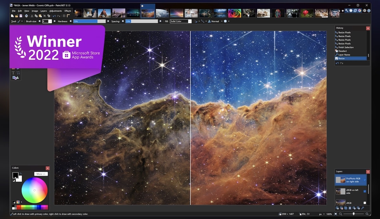Viewport: 380px width, 219px height.
Task: Toggle the pixel grid icon in the toolbar
Action: tap(64, 16)
